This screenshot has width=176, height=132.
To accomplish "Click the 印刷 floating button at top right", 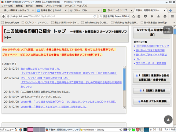I will (168, 30).
